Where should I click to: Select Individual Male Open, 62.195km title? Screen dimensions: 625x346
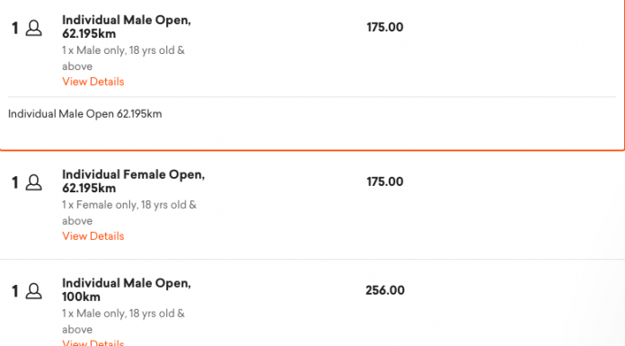click(x=127, y=27)
